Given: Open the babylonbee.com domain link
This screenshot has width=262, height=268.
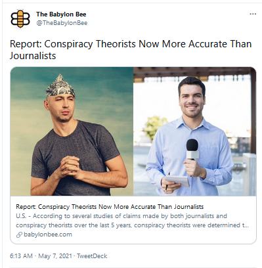Looking at the screenshot, I should tap(48, 234).
